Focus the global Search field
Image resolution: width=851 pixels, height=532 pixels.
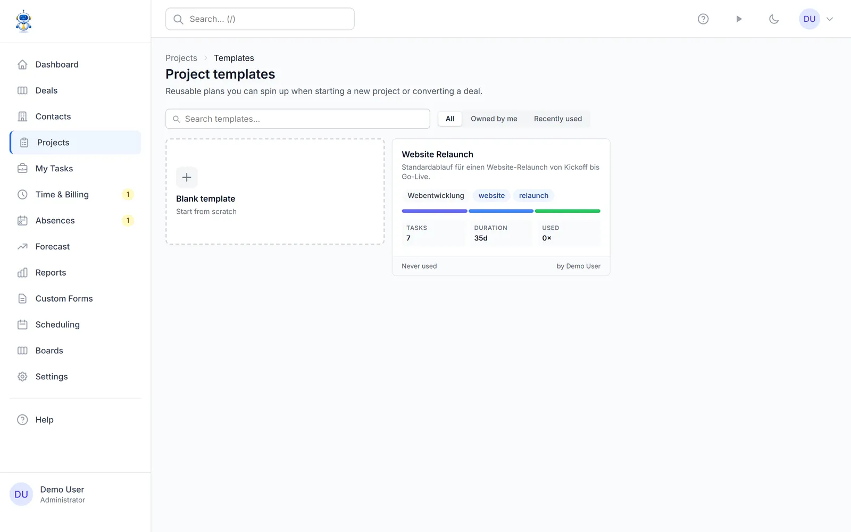[x=260, y=19]
